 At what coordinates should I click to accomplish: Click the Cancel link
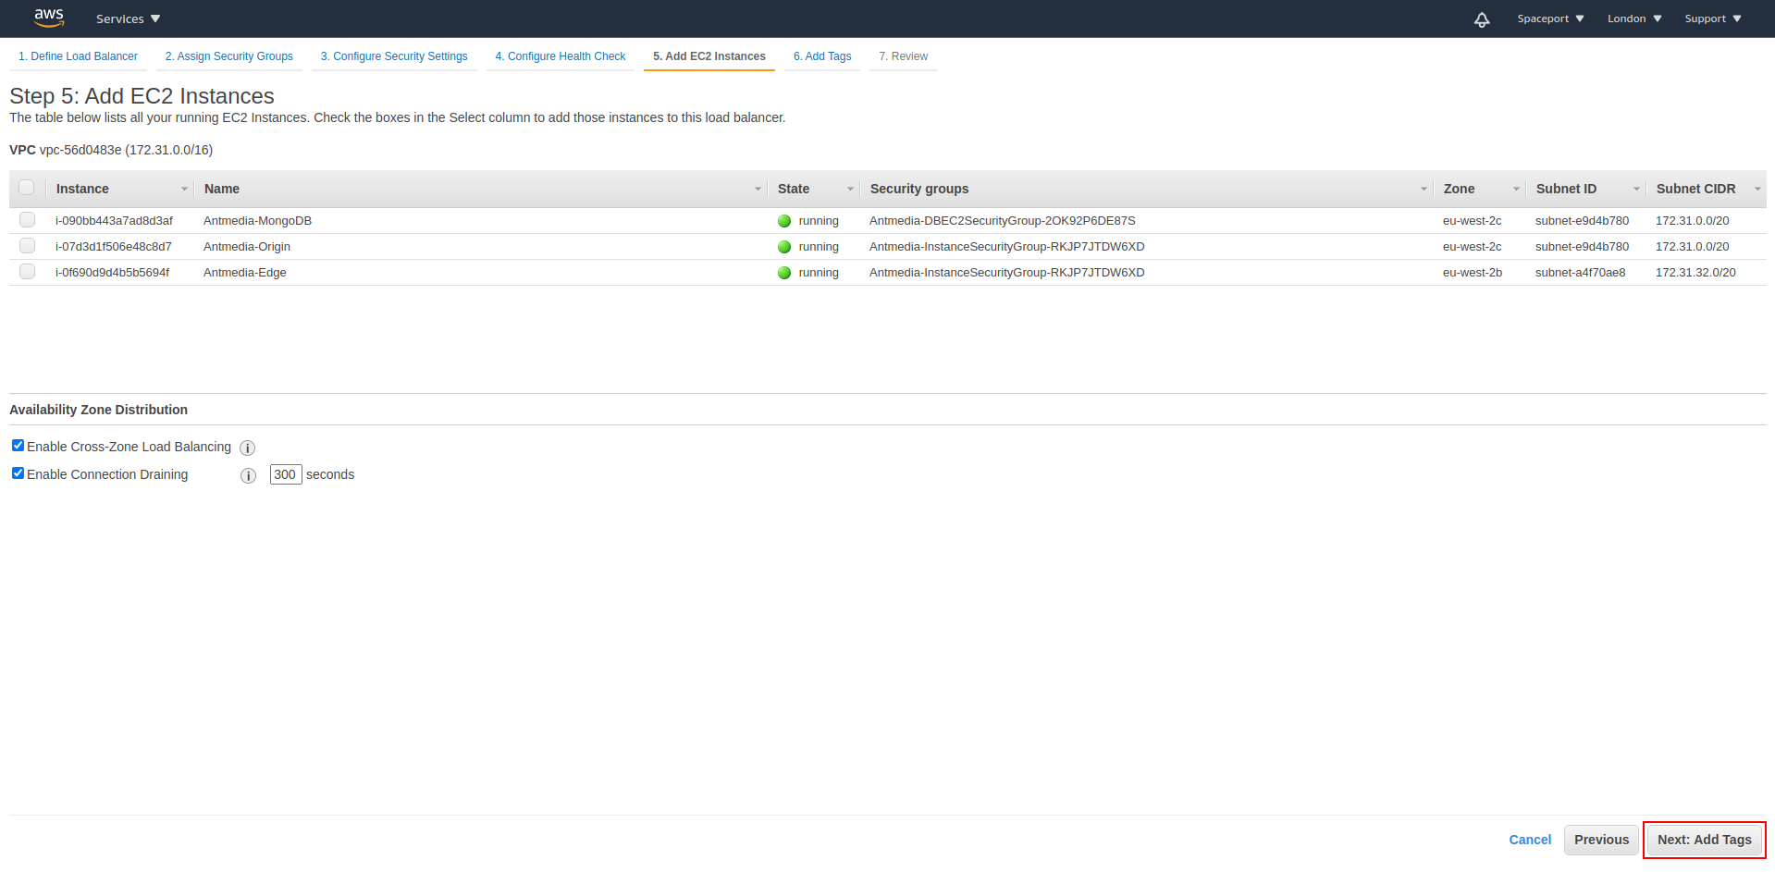pyautogui.click(x=1530, y=840)
